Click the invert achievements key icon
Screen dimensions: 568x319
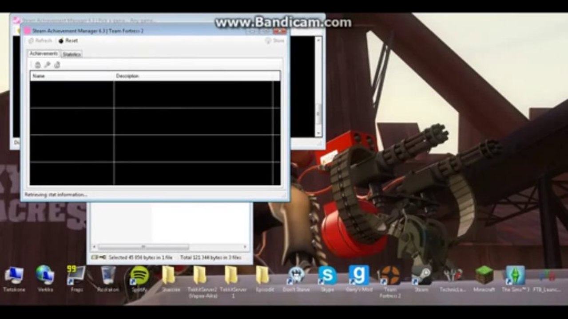47,65
